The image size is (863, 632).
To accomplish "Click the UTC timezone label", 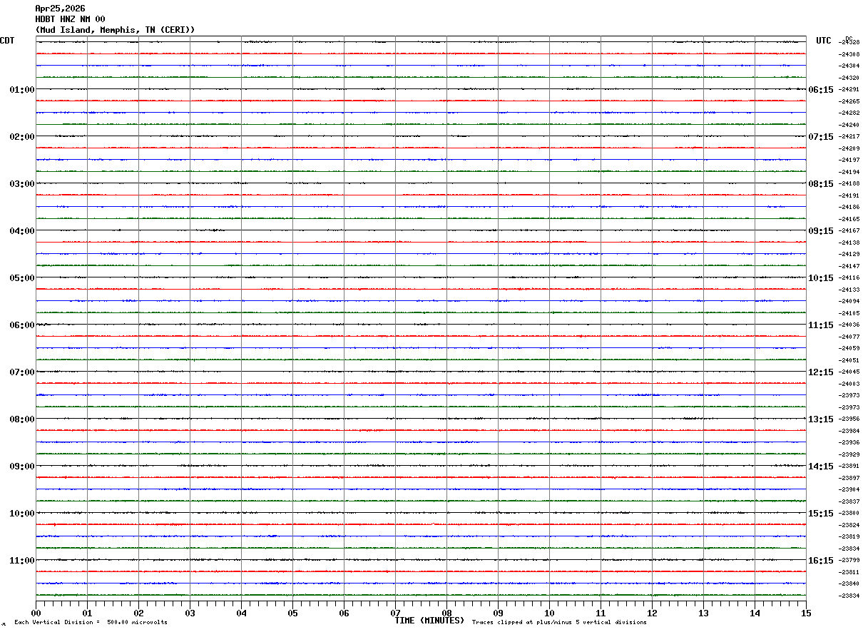I will [x=824, y=41].
